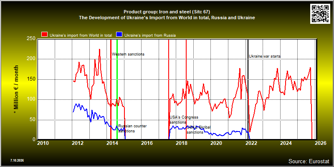The image size is (334, 167).
Task: Click the x-axis label "2012"
Action: 78,143
